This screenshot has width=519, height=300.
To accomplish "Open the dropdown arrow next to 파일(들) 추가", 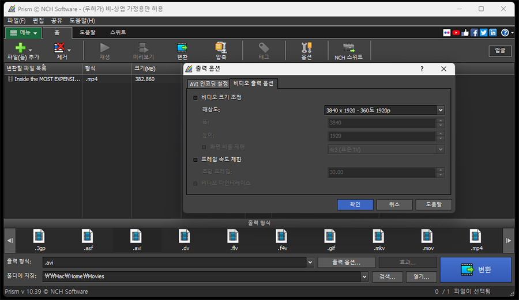I will (x=31, y=51).
